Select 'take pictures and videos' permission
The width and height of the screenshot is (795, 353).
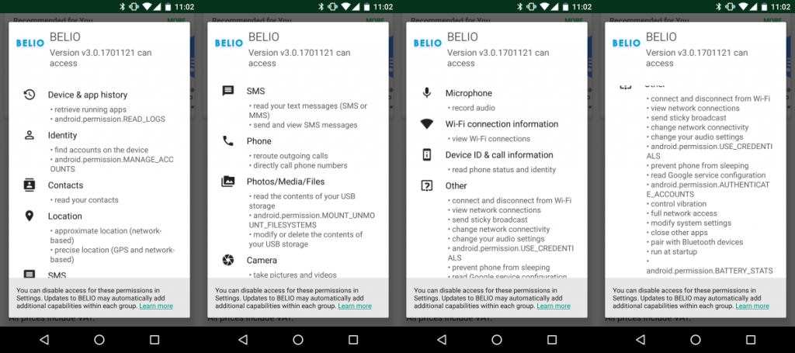294,275
